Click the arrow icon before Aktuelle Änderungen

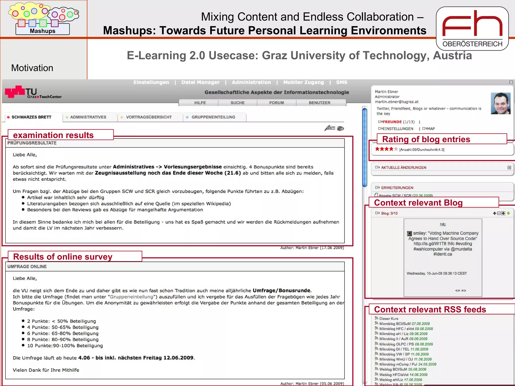[x=377, y=167]
